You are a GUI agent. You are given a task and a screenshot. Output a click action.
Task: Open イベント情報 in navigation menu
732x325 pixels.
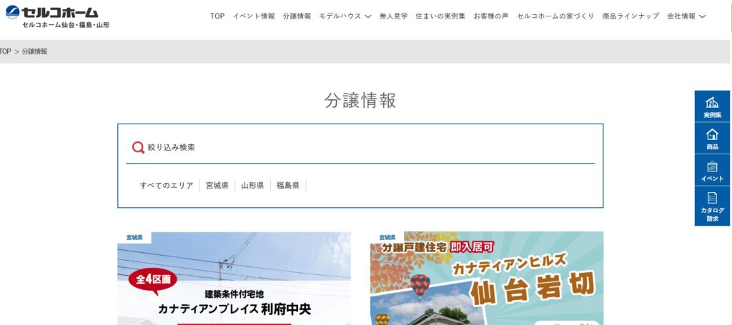coord(254,16)
